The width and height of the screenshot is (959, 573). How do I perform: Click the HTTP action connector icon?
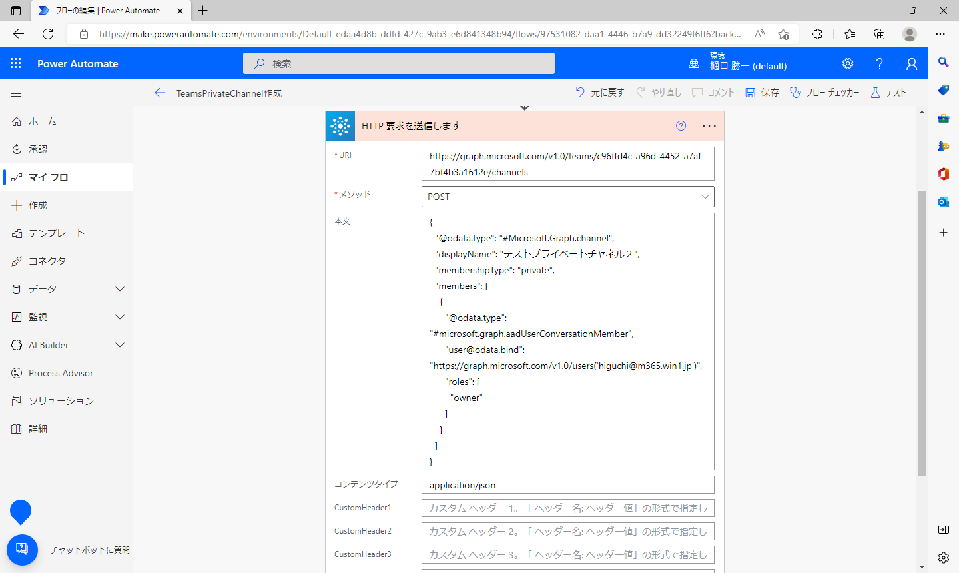tap(340, 125)
